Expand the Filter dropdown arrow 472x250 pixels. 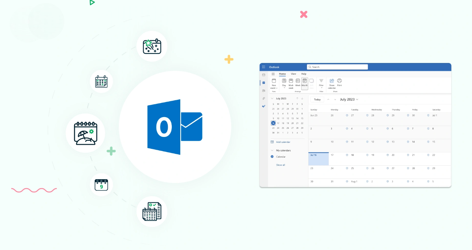click(322, 88)
